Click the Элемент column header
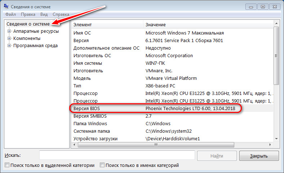 (x=107, y=24)
